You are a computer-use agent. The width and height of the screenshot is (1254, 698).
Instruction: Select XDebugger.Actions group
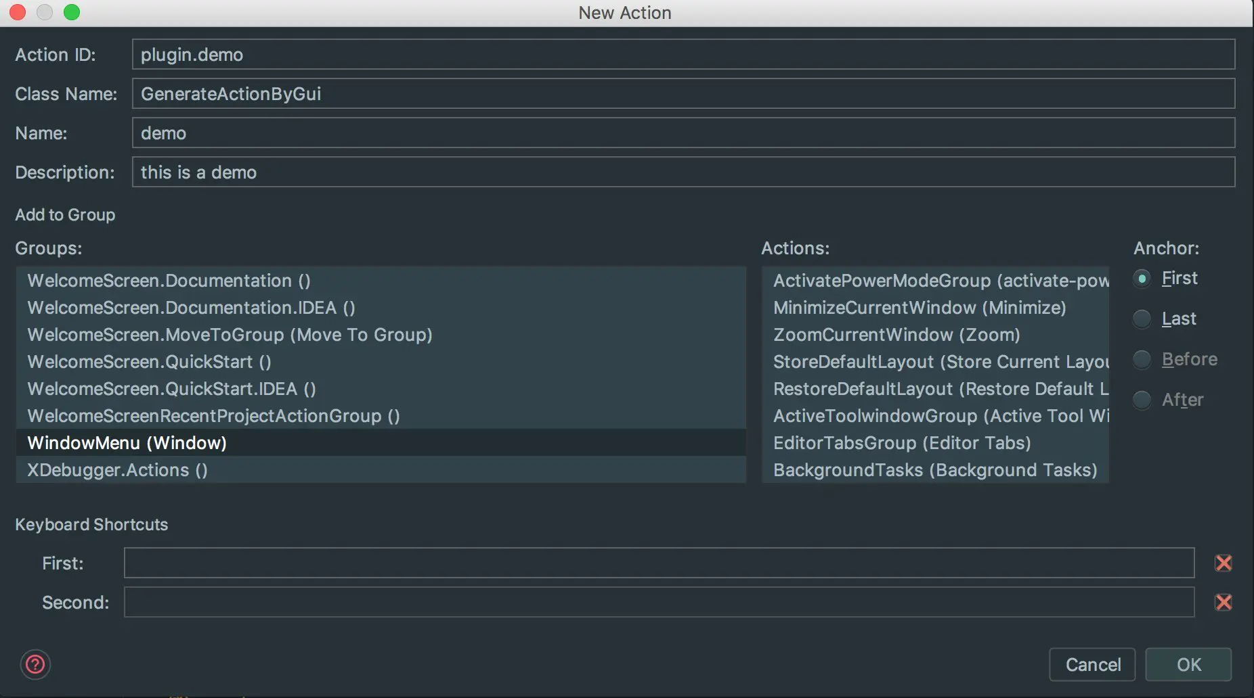coord(117,469)
